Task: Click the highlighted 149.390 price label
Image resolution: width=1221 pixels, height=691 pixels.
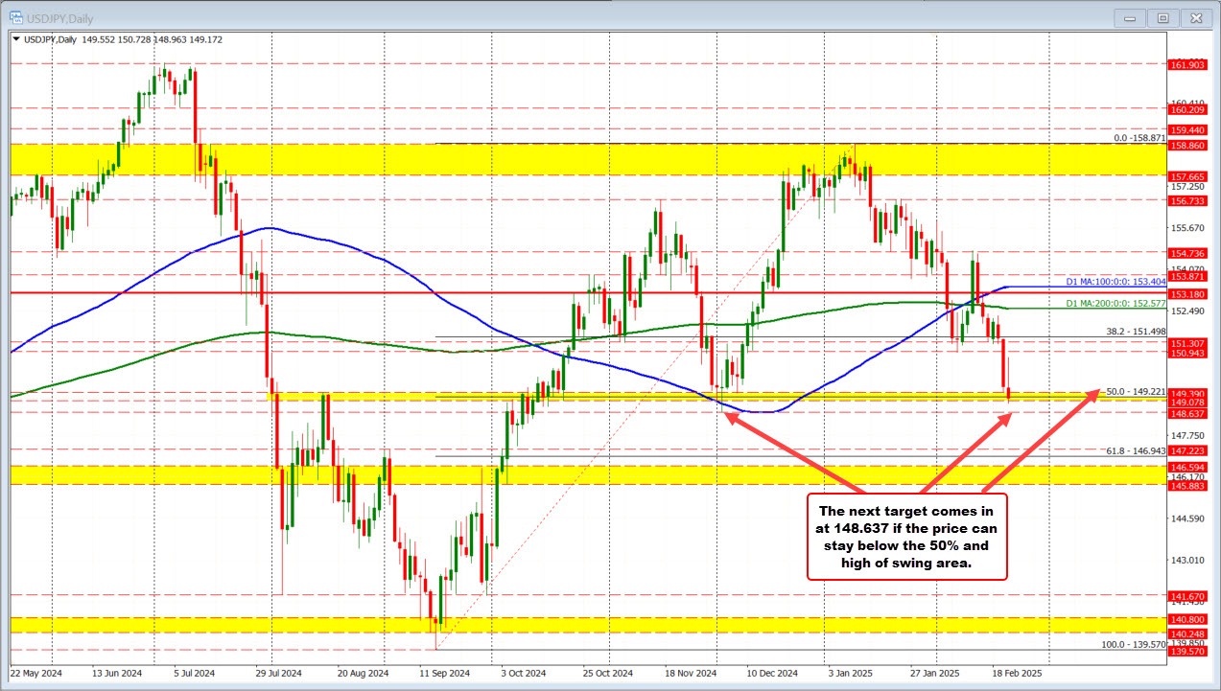Action: pos(1189,393)
